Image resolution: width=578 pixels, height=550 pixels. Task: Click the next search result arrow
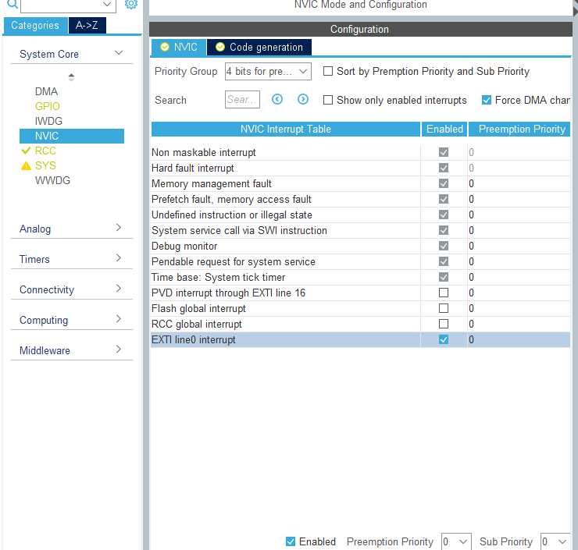click(303, 99)
